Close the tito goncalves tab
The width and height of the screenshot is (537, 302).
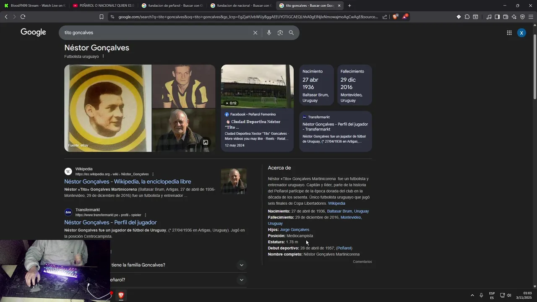339,5
